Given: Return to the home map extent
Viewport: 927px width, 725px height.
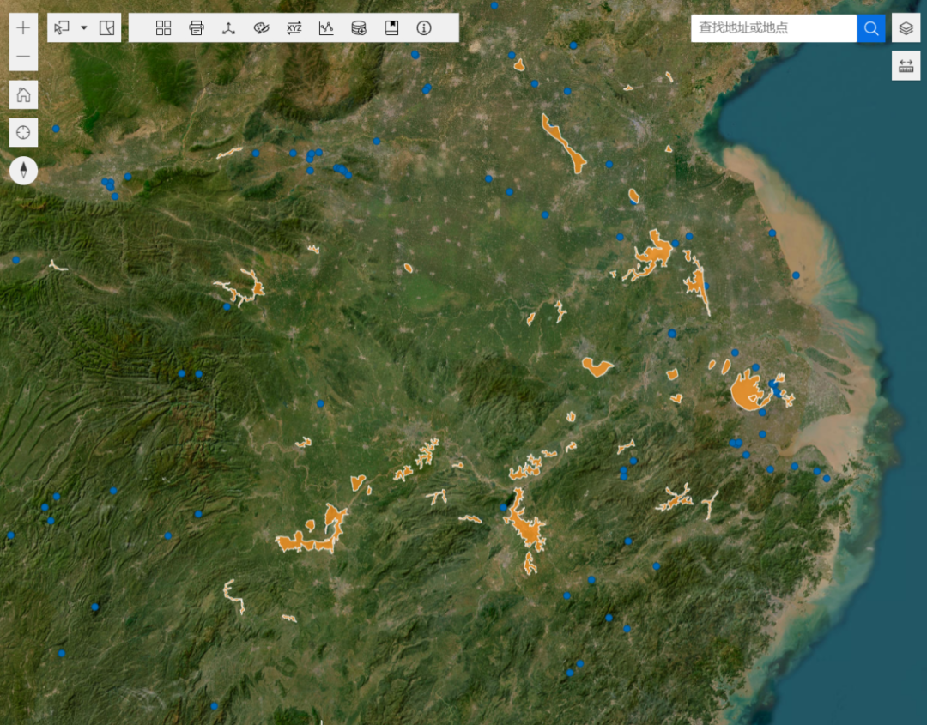Looking at the screenshot, I should pos(23,94).
